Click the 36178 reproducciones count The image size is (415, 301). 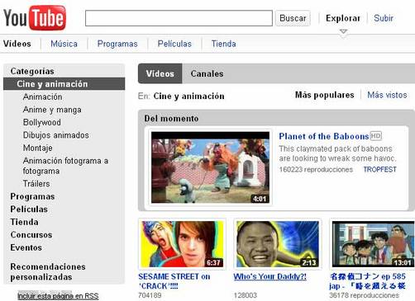[x=365, y=295]
